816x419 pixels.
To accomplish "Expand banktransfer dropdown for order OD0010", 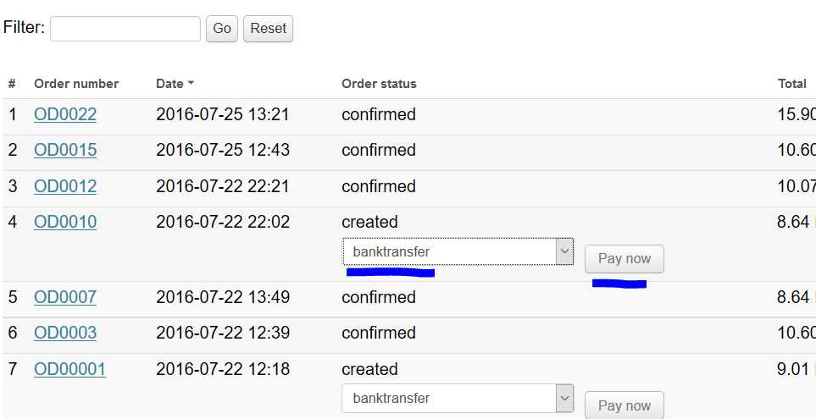I will click(458, 251).
